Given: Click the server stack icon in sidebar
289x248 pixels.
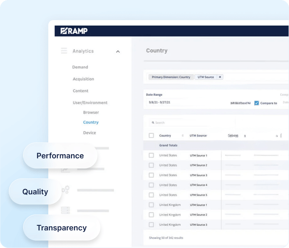Looking at the screenshot, I should click(66, 210).
